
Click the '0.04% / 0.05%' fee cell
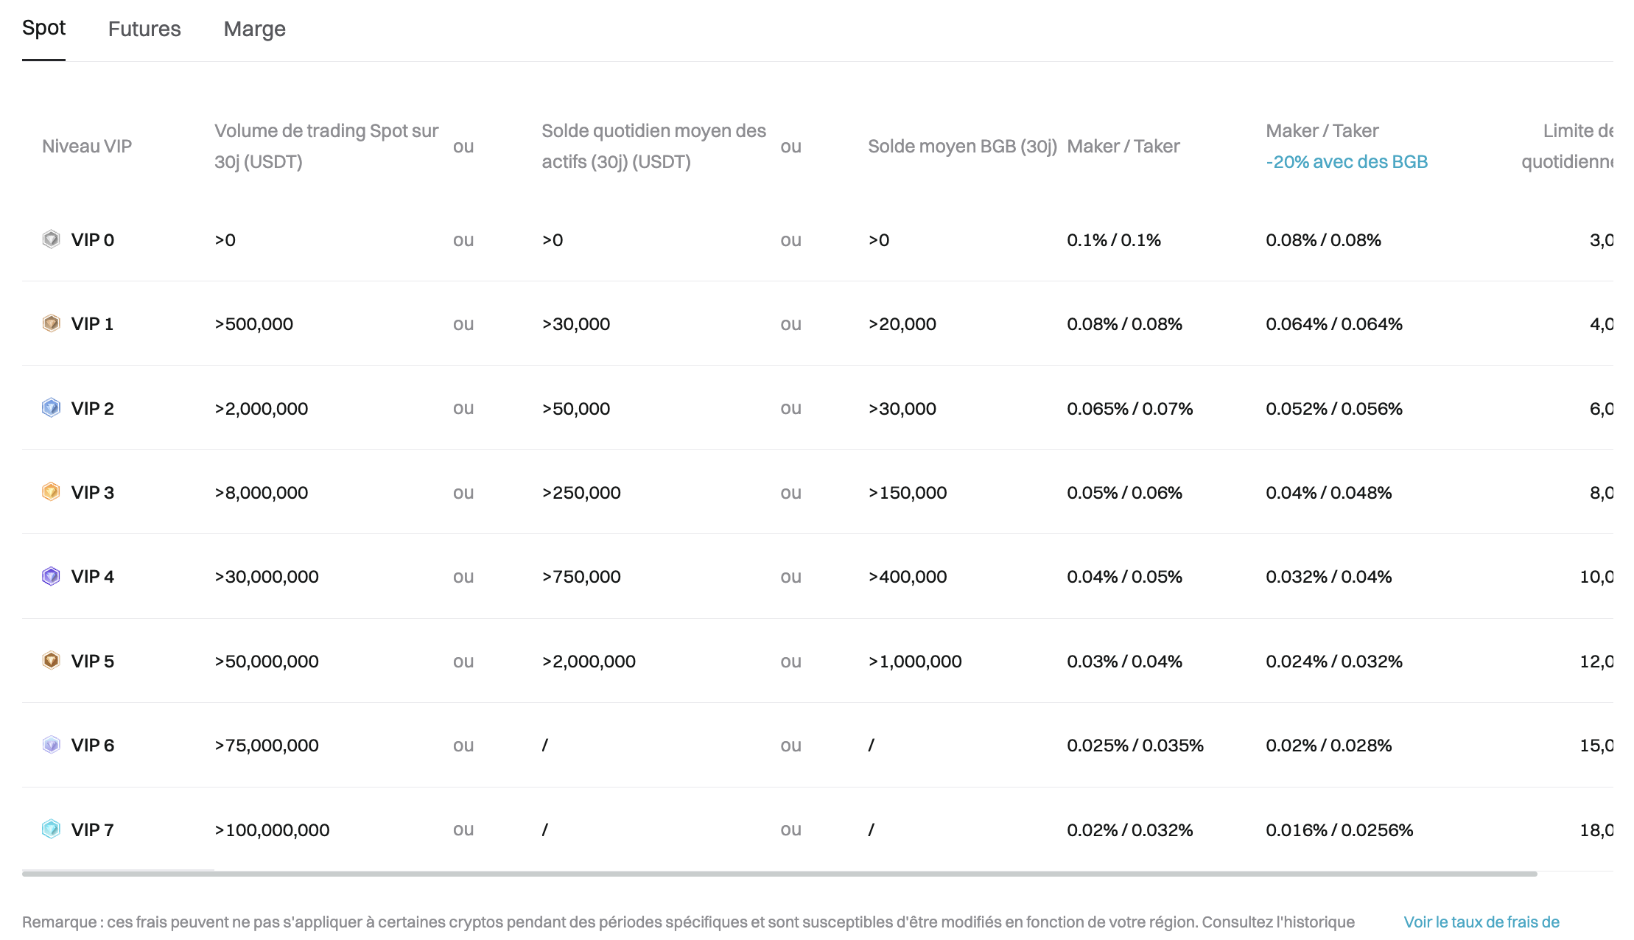[x=1125, y=576]
